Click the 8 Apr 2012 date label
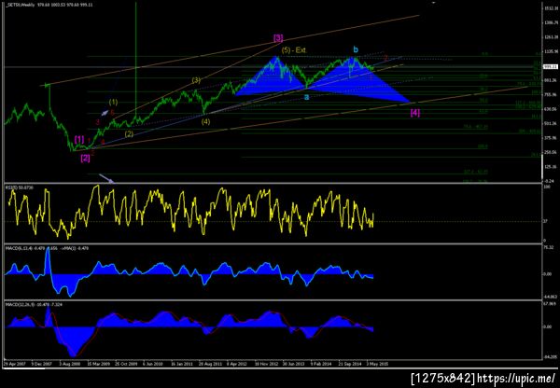 [x=237, y=364]
